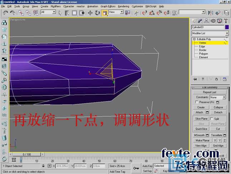
Task: Toggle Angle Snap icon
Action: click(x=152, y=13)
